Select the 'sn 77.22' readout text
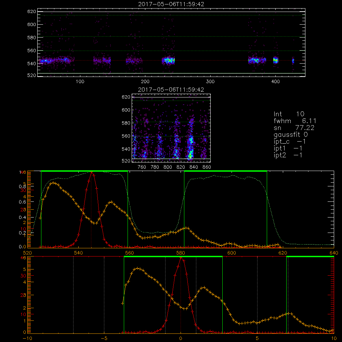This screenshot has height=342, width=342. click(x=294, y=128)
